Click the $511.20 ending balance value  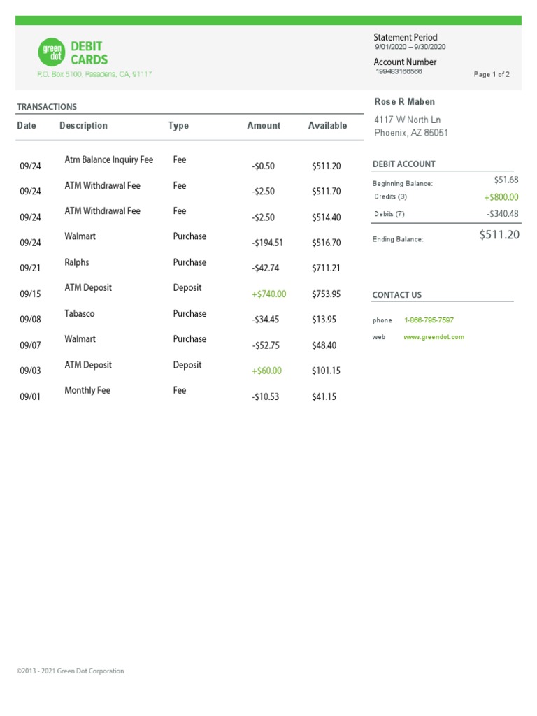point(499,235)
